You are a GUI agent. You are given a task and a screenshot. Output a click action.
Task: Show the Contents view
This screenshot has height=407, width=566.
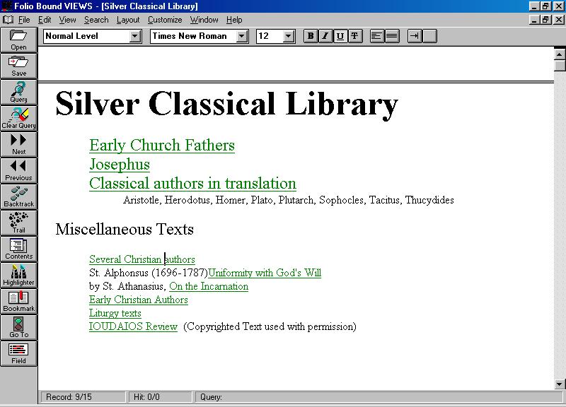19,249
